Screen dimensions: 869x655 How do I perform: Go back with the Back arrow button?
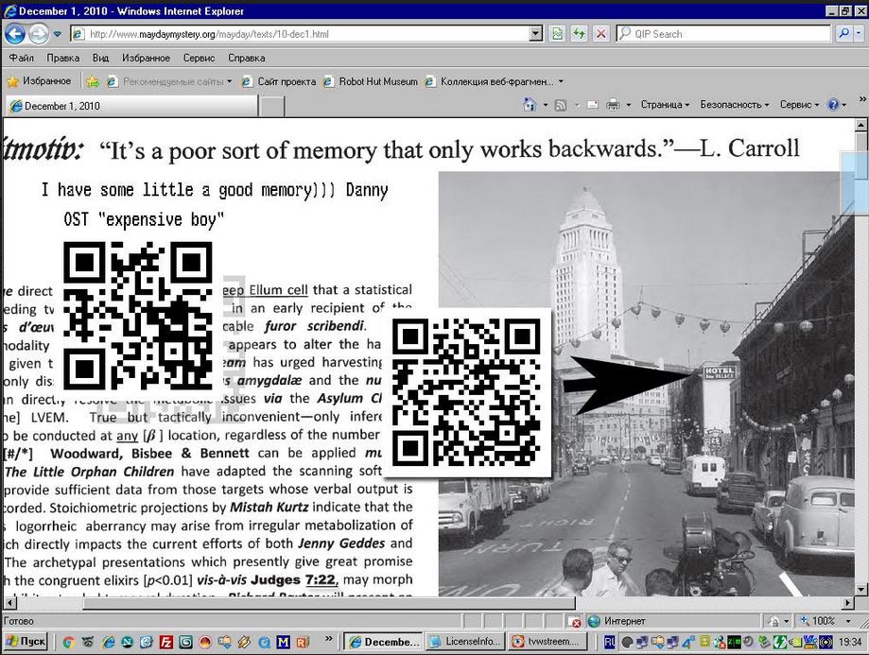[15, 34]
